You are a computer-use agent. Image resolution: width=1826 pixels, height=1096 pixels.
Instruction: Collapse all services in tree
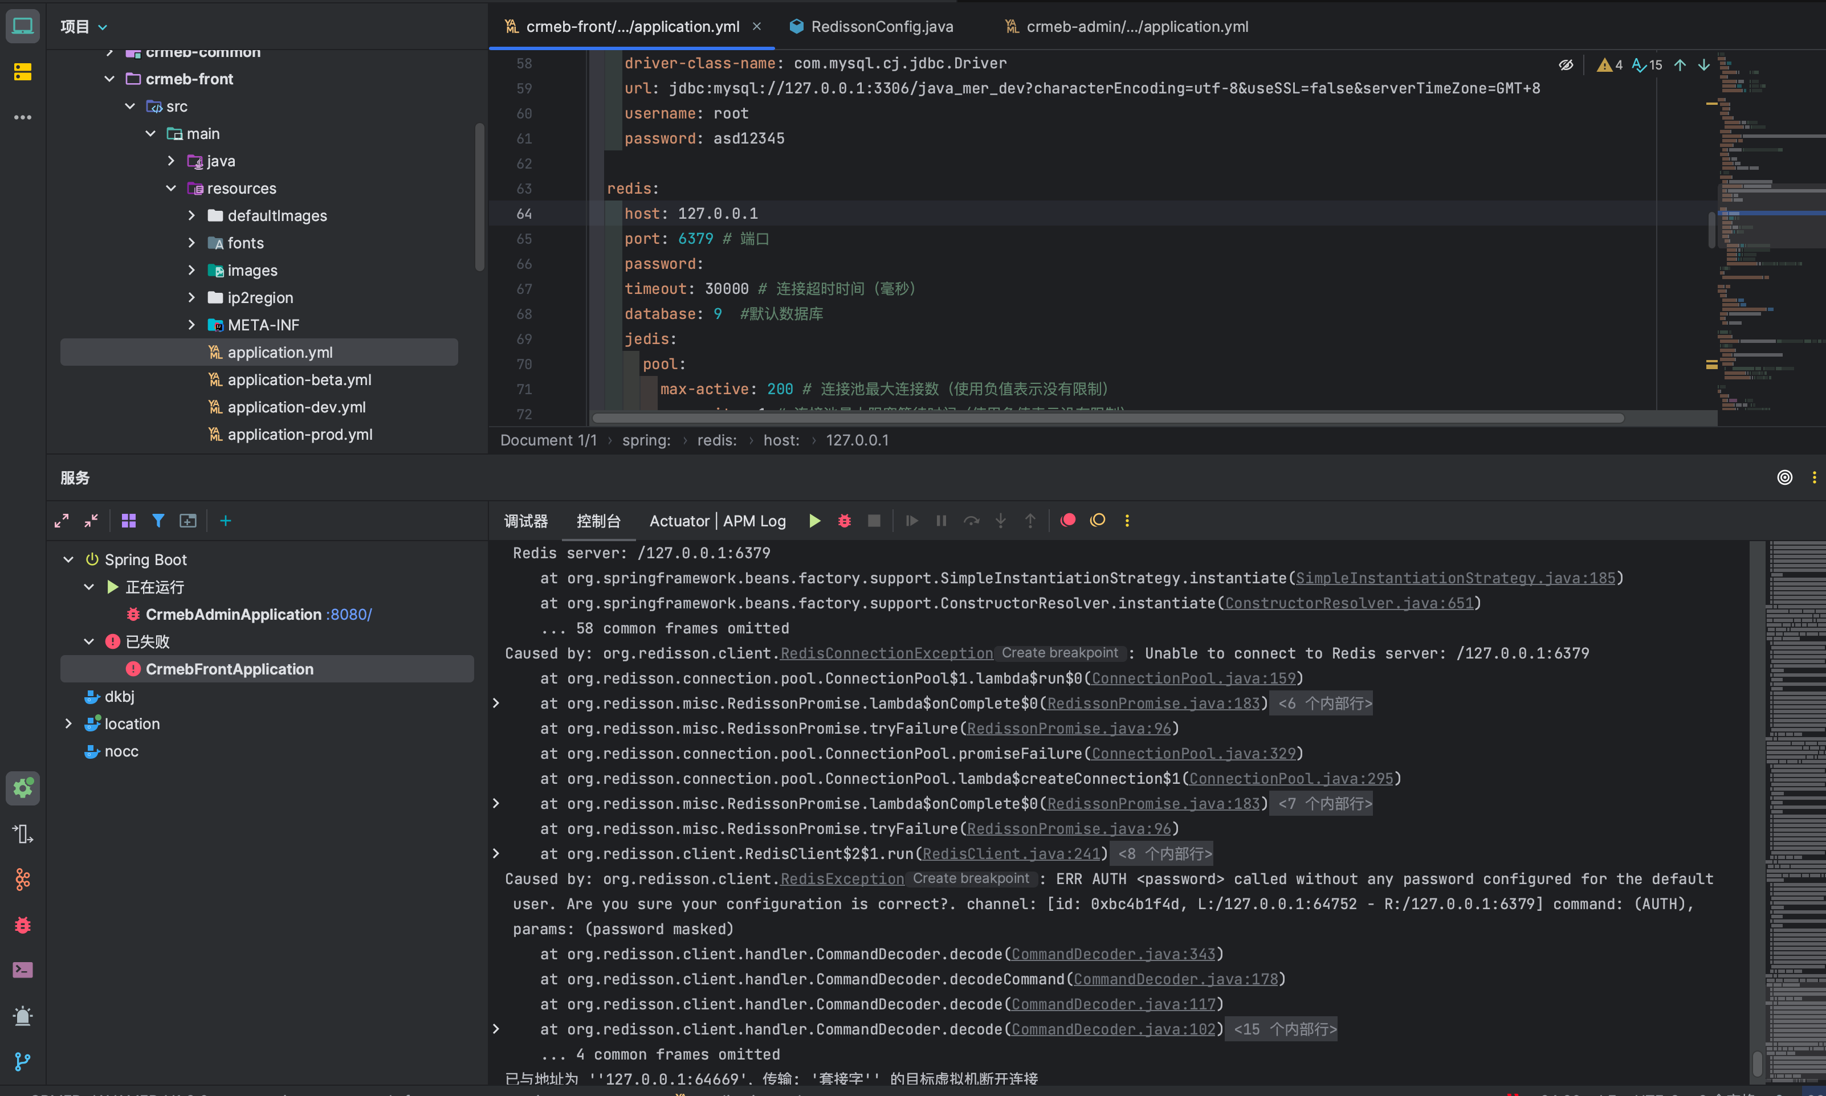coord(91,521)
